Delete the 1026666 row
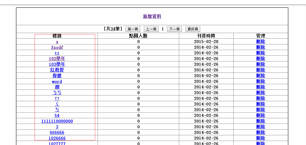306x145 pixels. click(x=261, y=138)
